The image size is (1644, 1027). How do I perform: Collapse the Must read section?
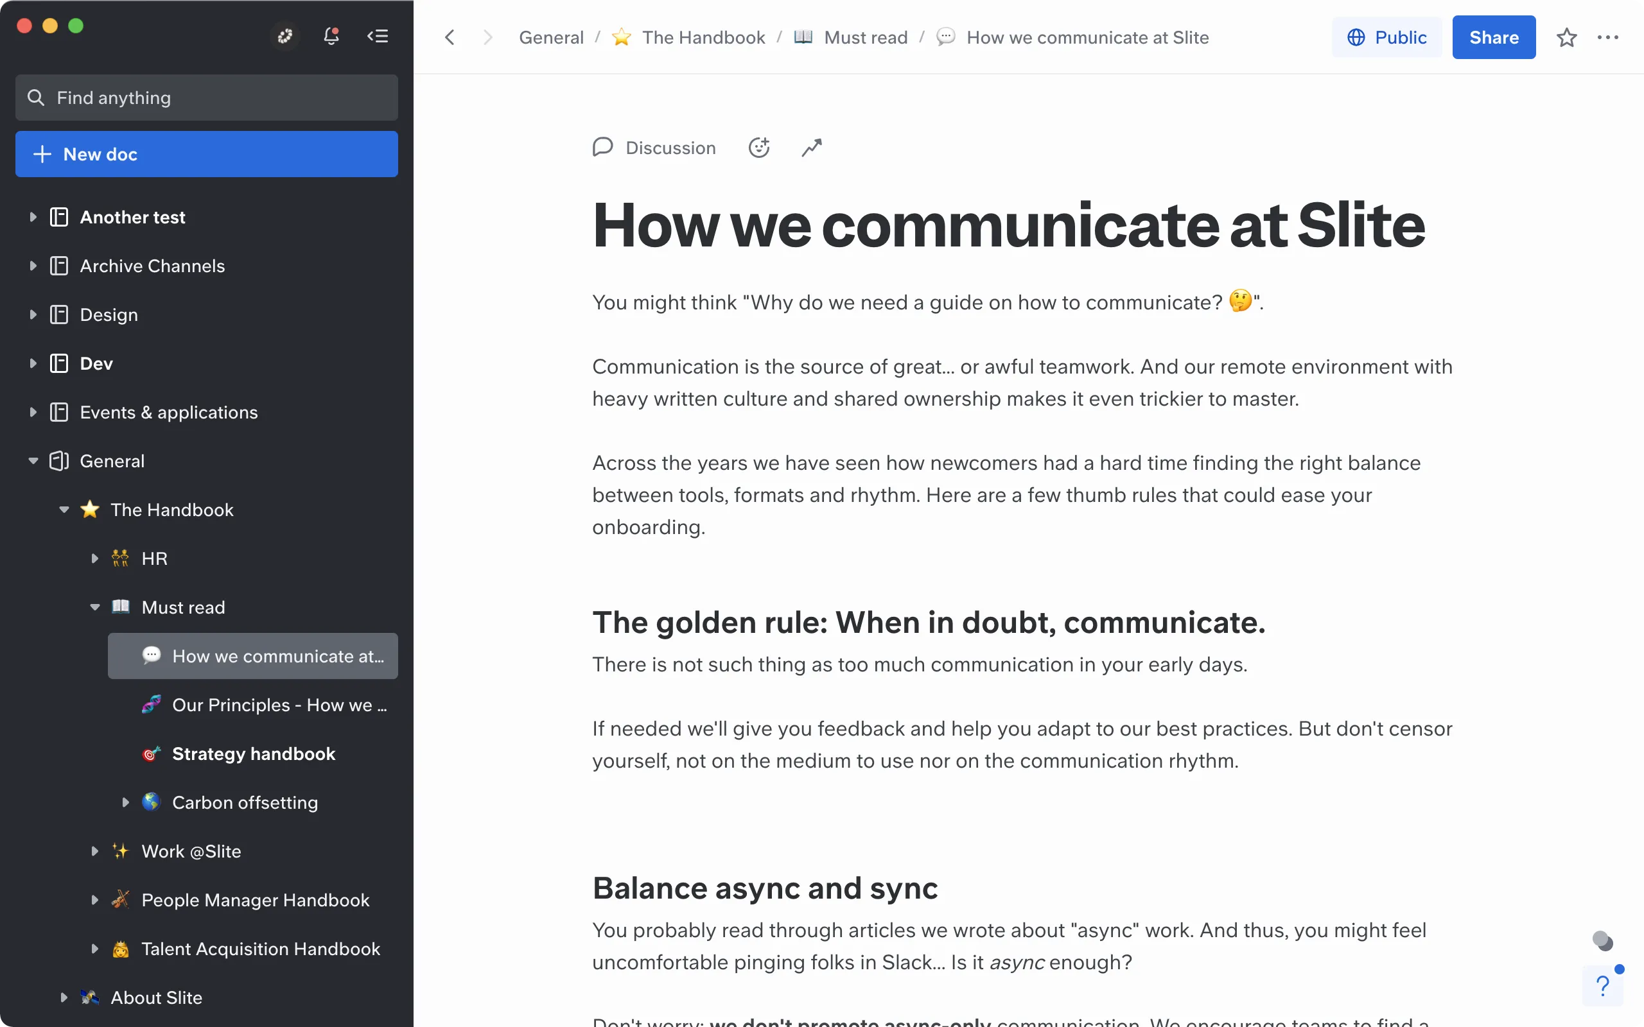pyautogui.click(x=94, y=607)
